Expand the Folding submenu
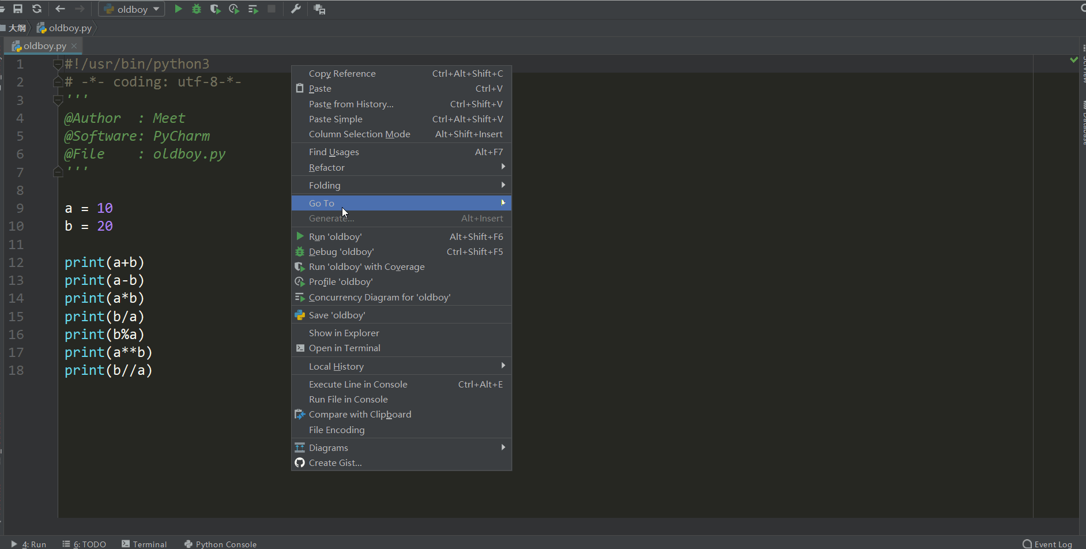The image size is (1086, 549). click(x=401, y=185)
